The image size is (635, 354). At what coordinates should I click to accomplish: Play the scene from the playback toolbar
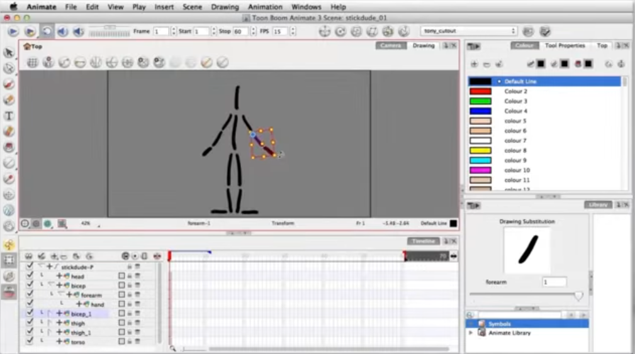(x=13, y=31)
